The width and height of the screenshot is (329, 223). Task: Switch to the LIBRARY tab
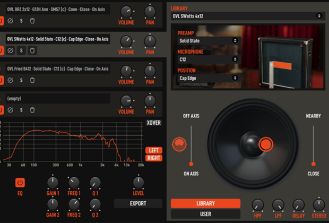pos(205,203)
